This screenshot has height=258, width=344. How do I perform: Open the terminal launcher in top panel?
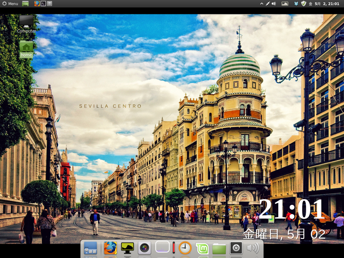coord(43,4)
